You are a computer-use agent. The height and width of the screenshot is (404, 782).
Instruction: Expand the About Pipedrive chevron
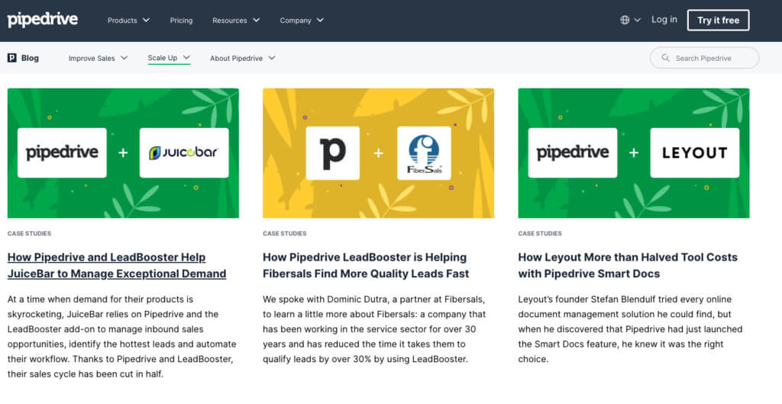(272, 58)
